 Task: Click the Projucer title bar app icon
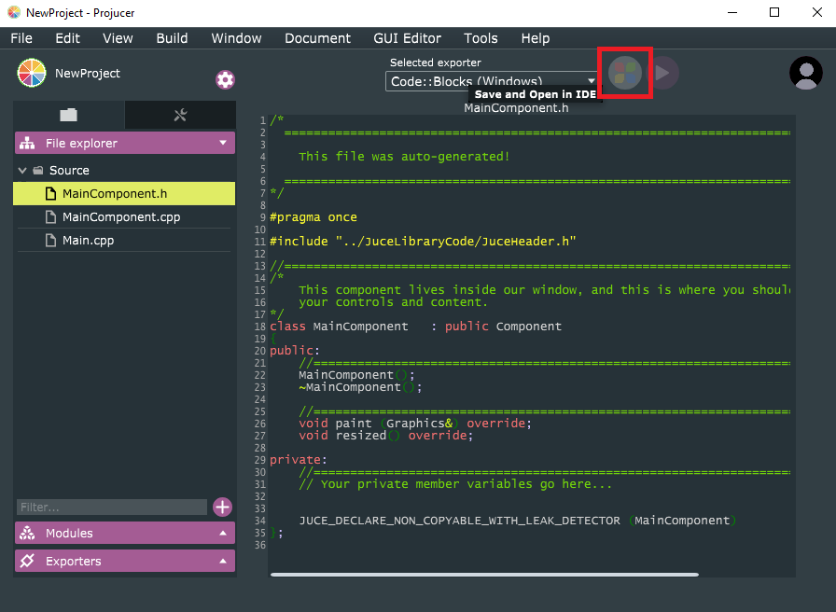14,12
